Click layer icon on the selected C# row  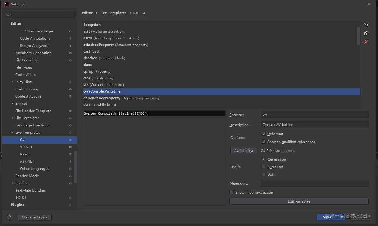click(70, 140)
